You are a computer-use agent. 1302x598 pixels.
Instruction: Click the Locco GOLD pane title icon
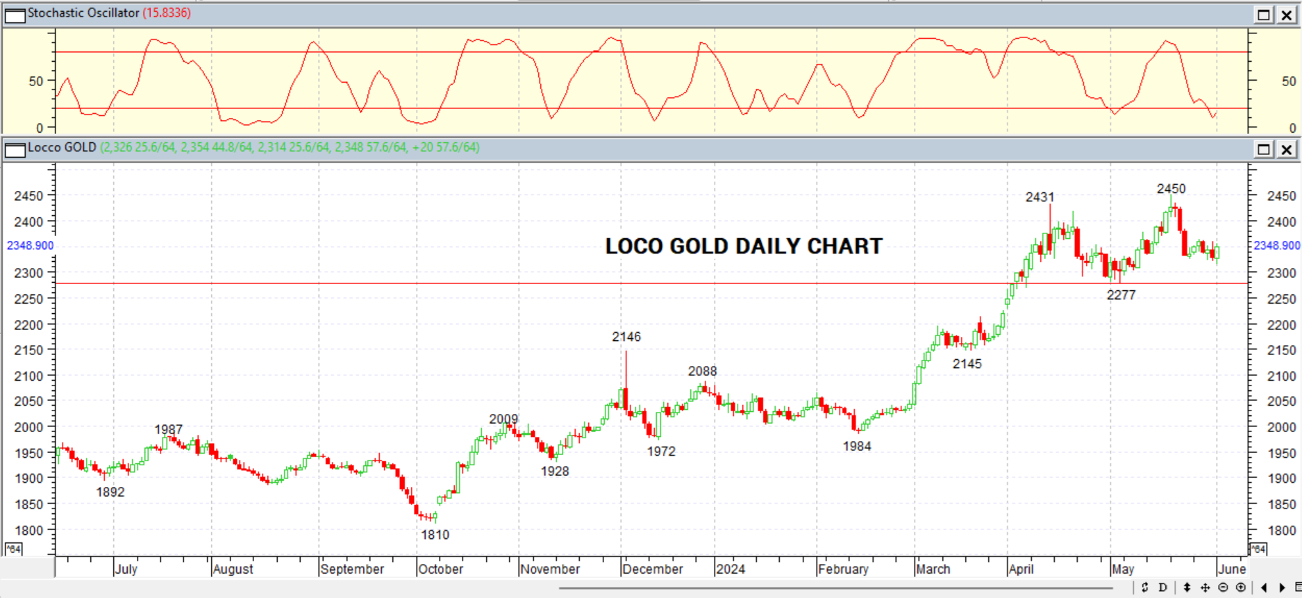pos(15,149)
